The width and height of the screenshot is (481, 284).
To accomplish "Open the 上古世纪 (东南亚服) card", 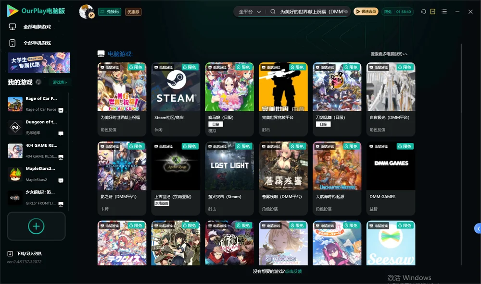I will pyautogui.click(x=176, y=178).
